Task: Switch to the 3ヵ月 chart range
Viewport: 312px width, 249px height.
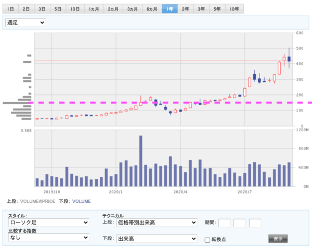Action: tap(133, 9)
